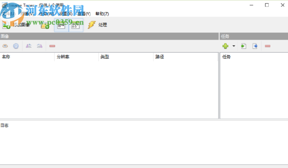Show image info with blue icon

tap(16, 46)
